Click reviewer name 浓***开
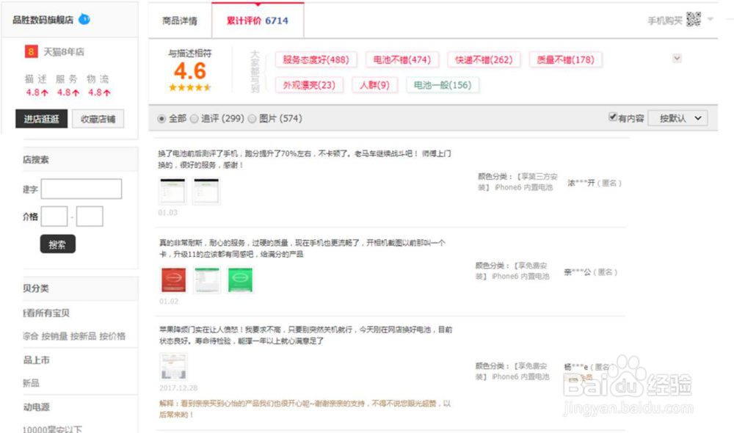734x433 pixels. (581, 183)
